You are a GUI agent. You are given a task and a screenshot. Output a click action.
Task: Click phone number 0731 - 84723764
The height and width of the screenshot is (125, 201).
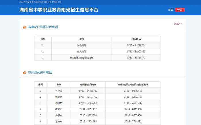(x=136, y=45)
